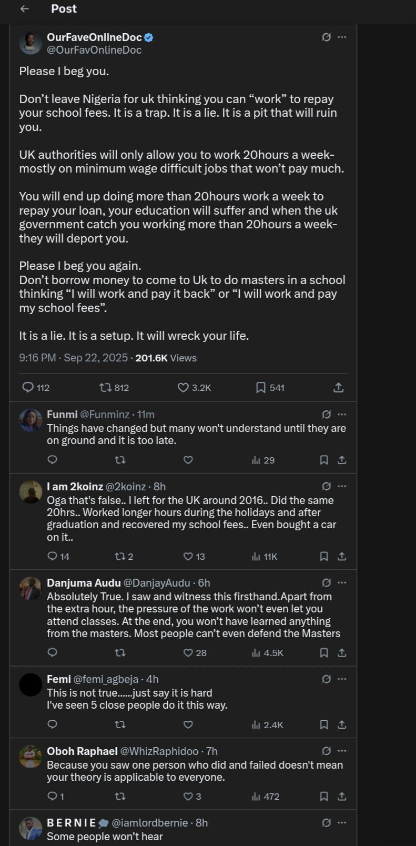Open Grok icon on OurFaveOnlineDoc's post

[326, 37]
